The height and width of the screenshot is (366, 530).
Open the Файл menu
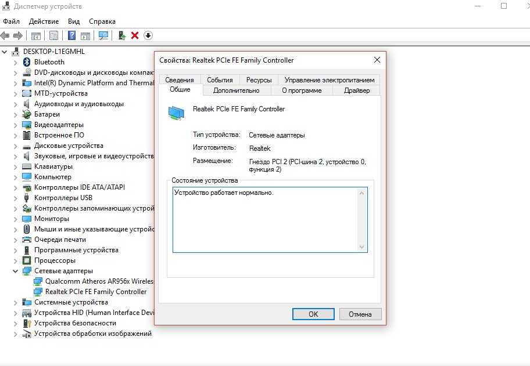point(12,21)
